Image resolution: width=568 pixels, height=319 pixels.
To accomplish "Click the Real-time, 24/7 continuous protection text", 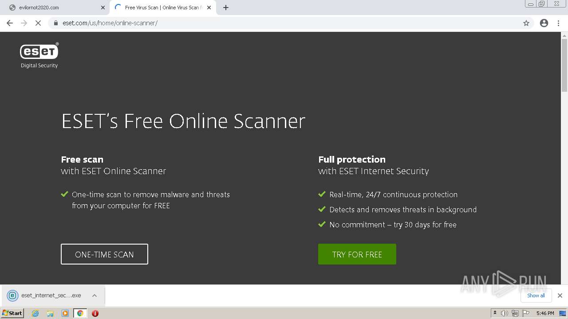I will (x=393, y=195).
